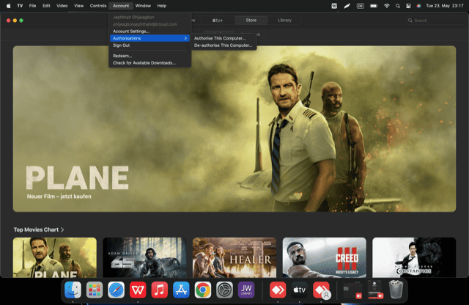This screenshot has width=469, height=305.
Task: Open Control Centre from the menu bar
Action: click(x=408, y=5)
